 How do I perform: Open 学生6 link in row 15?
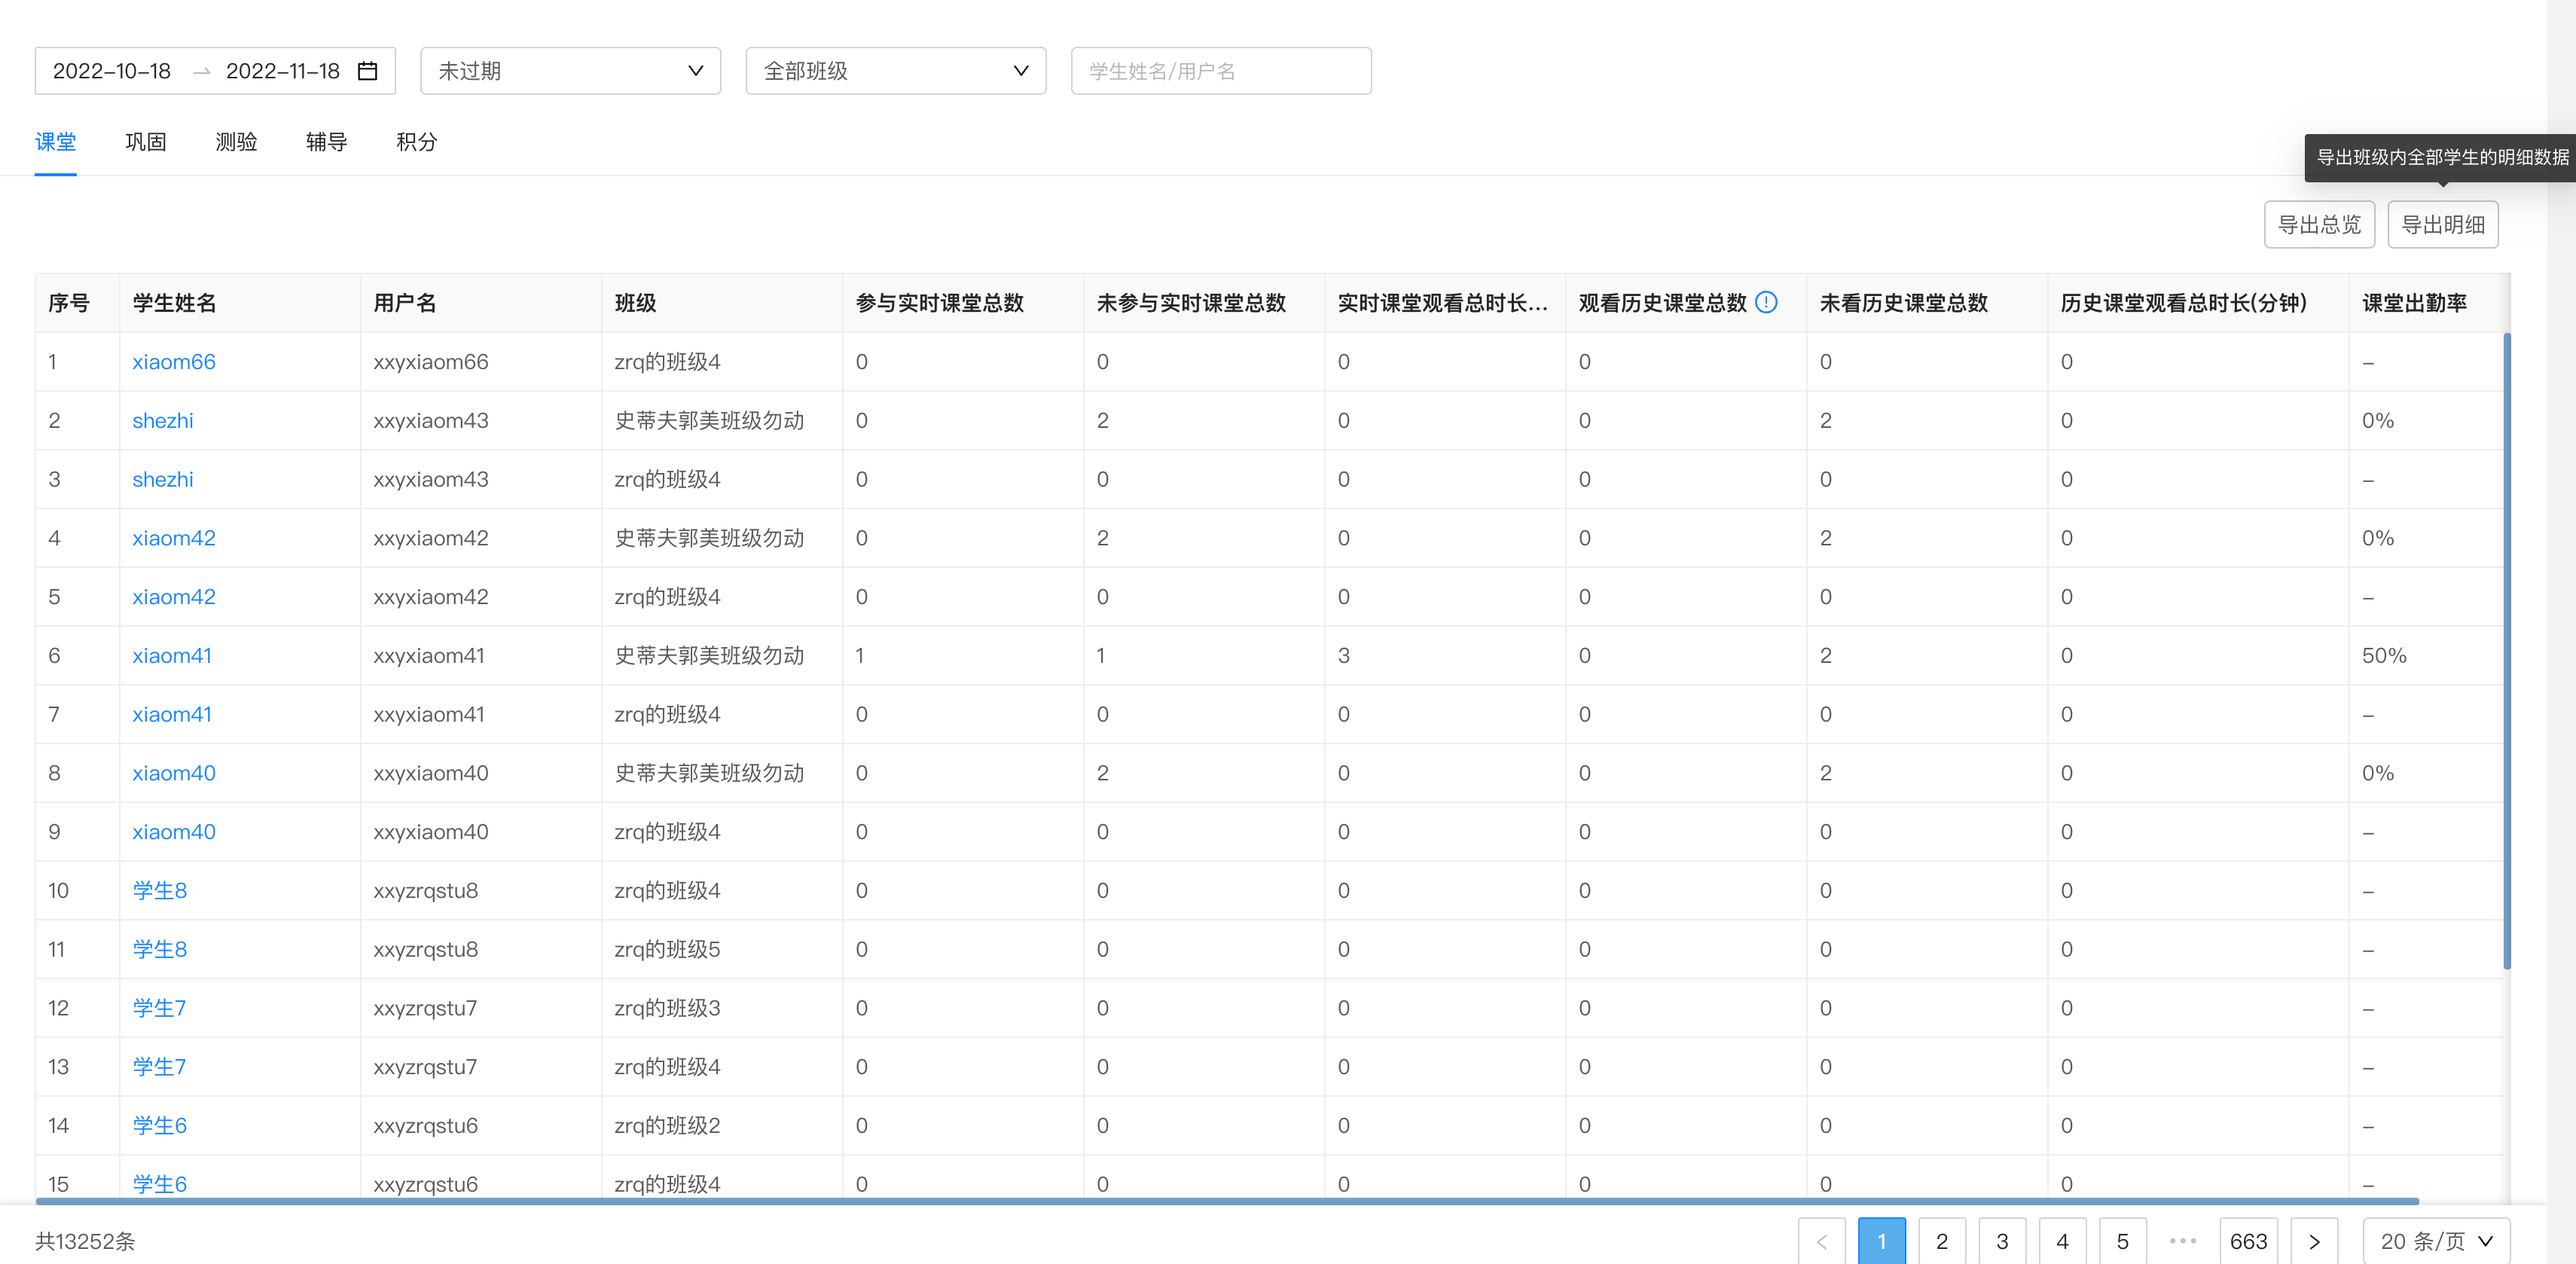(160, 1184)
